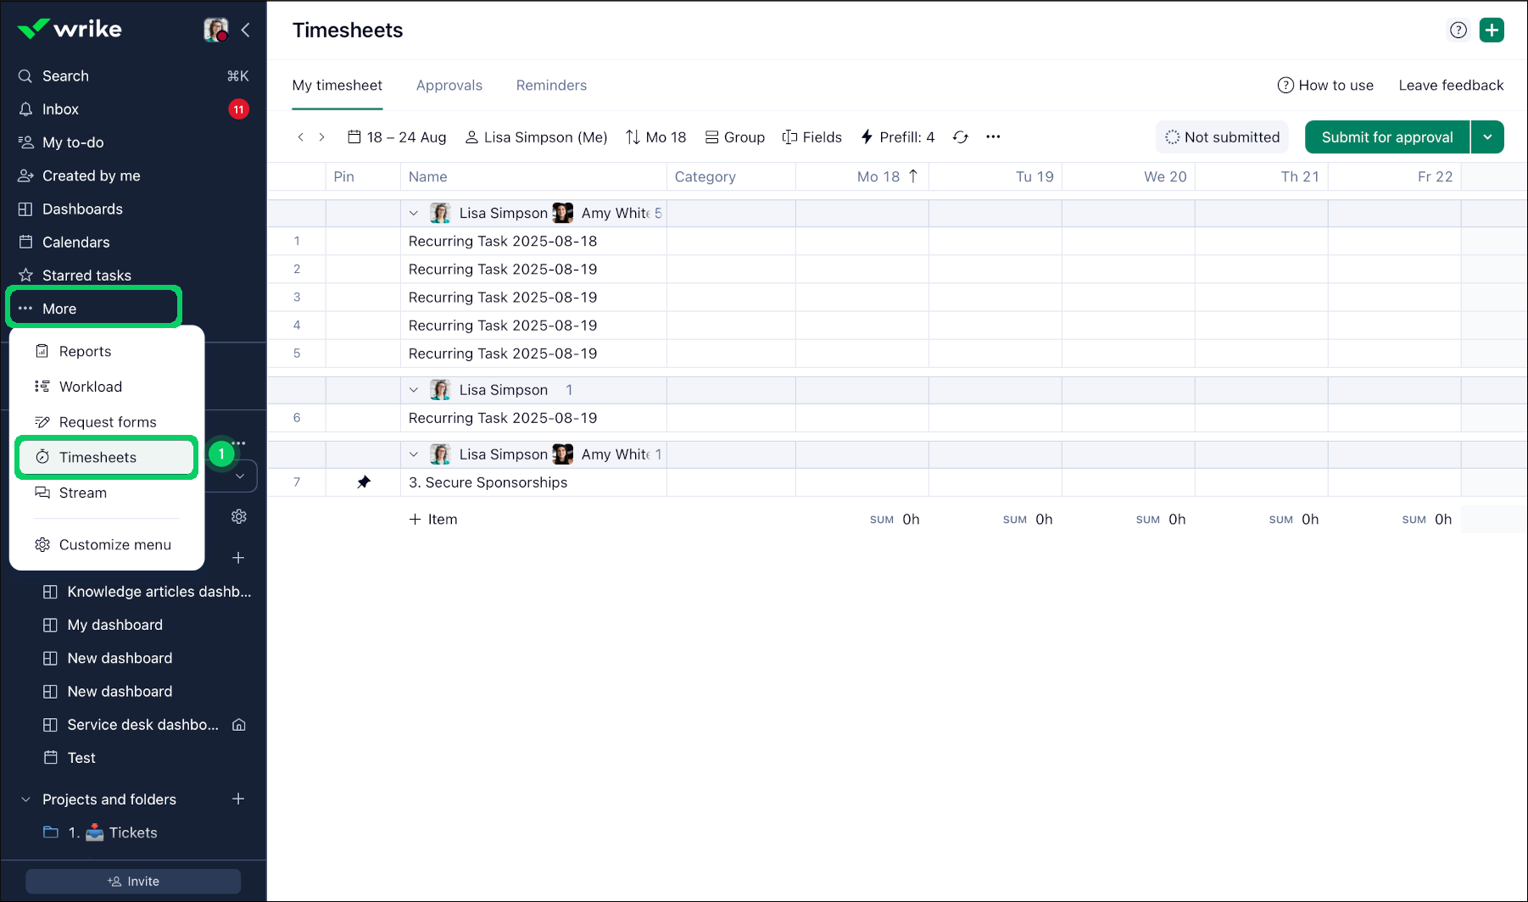The image size is (1528, 902).
Task: Click the help question mark icon
Action: coord(1458,31)
